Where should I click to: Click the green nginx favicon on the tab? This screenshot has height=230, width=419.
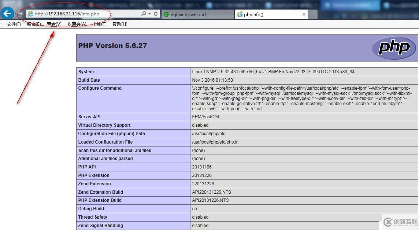tap(167, 14)
